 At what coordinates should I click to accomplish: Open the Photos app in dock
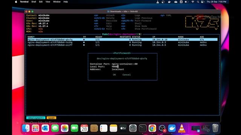[65, 128]
